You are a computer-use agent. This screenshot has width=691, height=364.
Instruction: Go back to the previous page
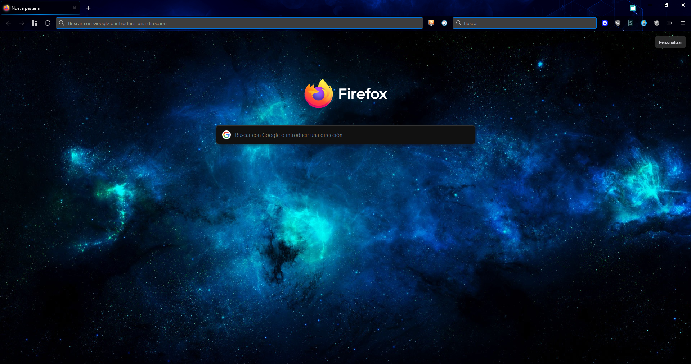pos(9,23)
